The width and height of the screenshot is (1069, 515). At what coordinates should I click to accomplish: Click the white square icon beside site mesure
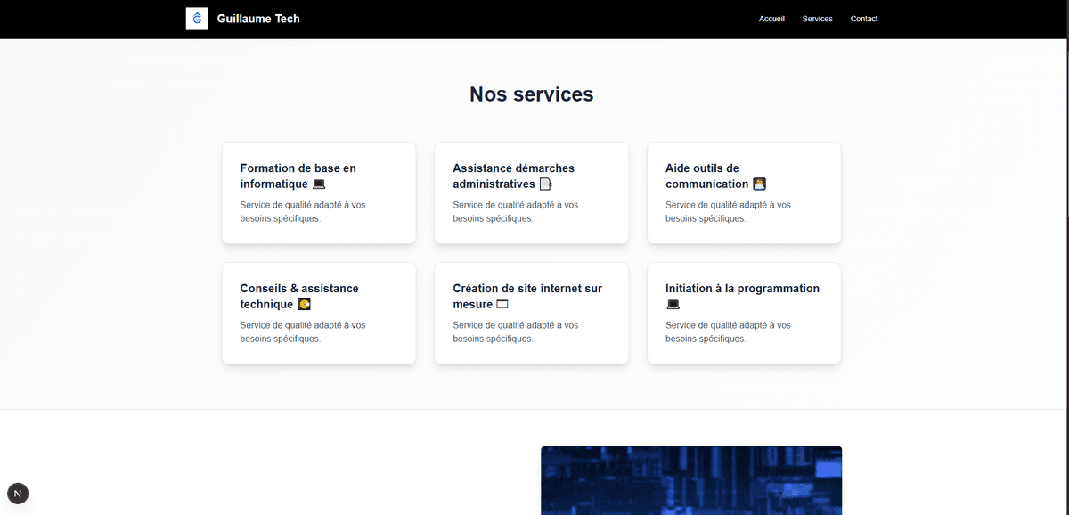pyautogui.click(x=503, y=304)
